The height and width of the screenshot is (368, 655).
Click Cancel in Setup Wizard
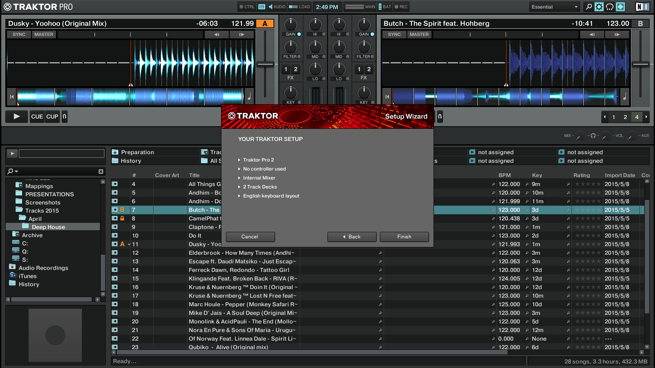tap(250, 237)
